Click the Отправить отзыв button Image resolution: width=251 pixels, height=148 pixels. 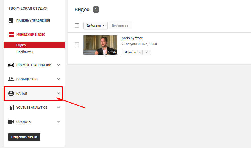point(24,137)
